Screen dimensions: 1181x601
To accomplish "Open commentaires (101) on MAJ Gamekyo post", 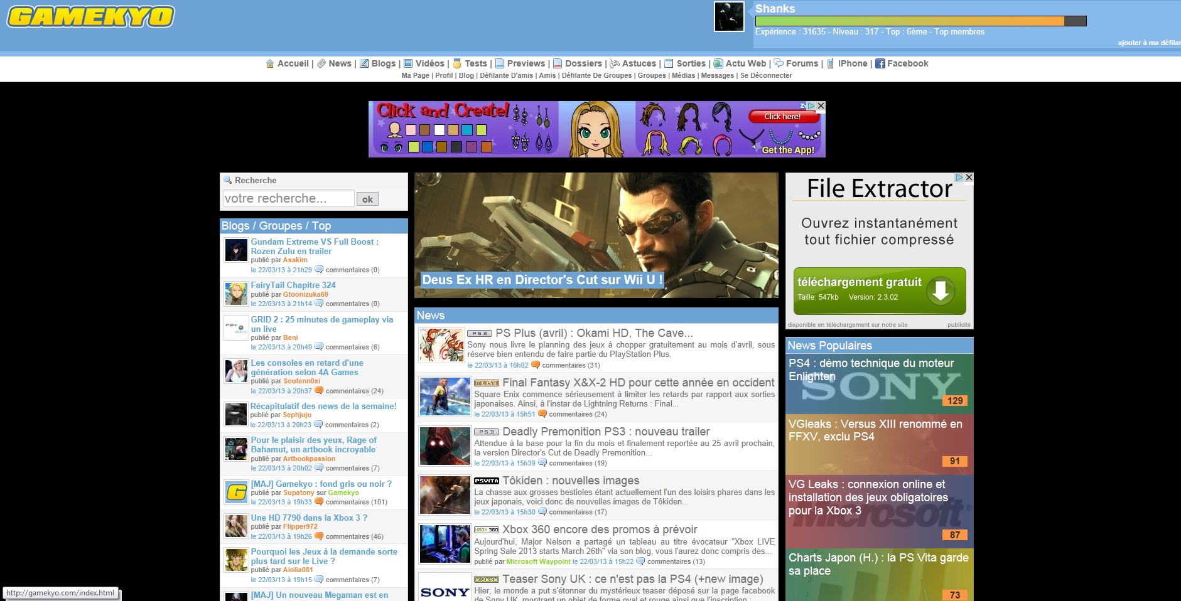I will pyautogui.click(x=356, y=503).
